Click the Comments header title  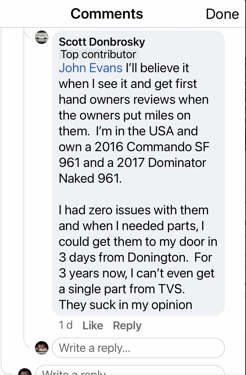[107, 14]
